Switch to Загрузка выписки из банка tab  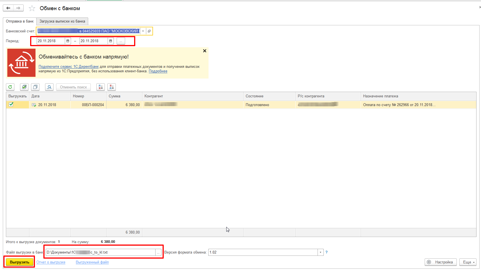62,21
